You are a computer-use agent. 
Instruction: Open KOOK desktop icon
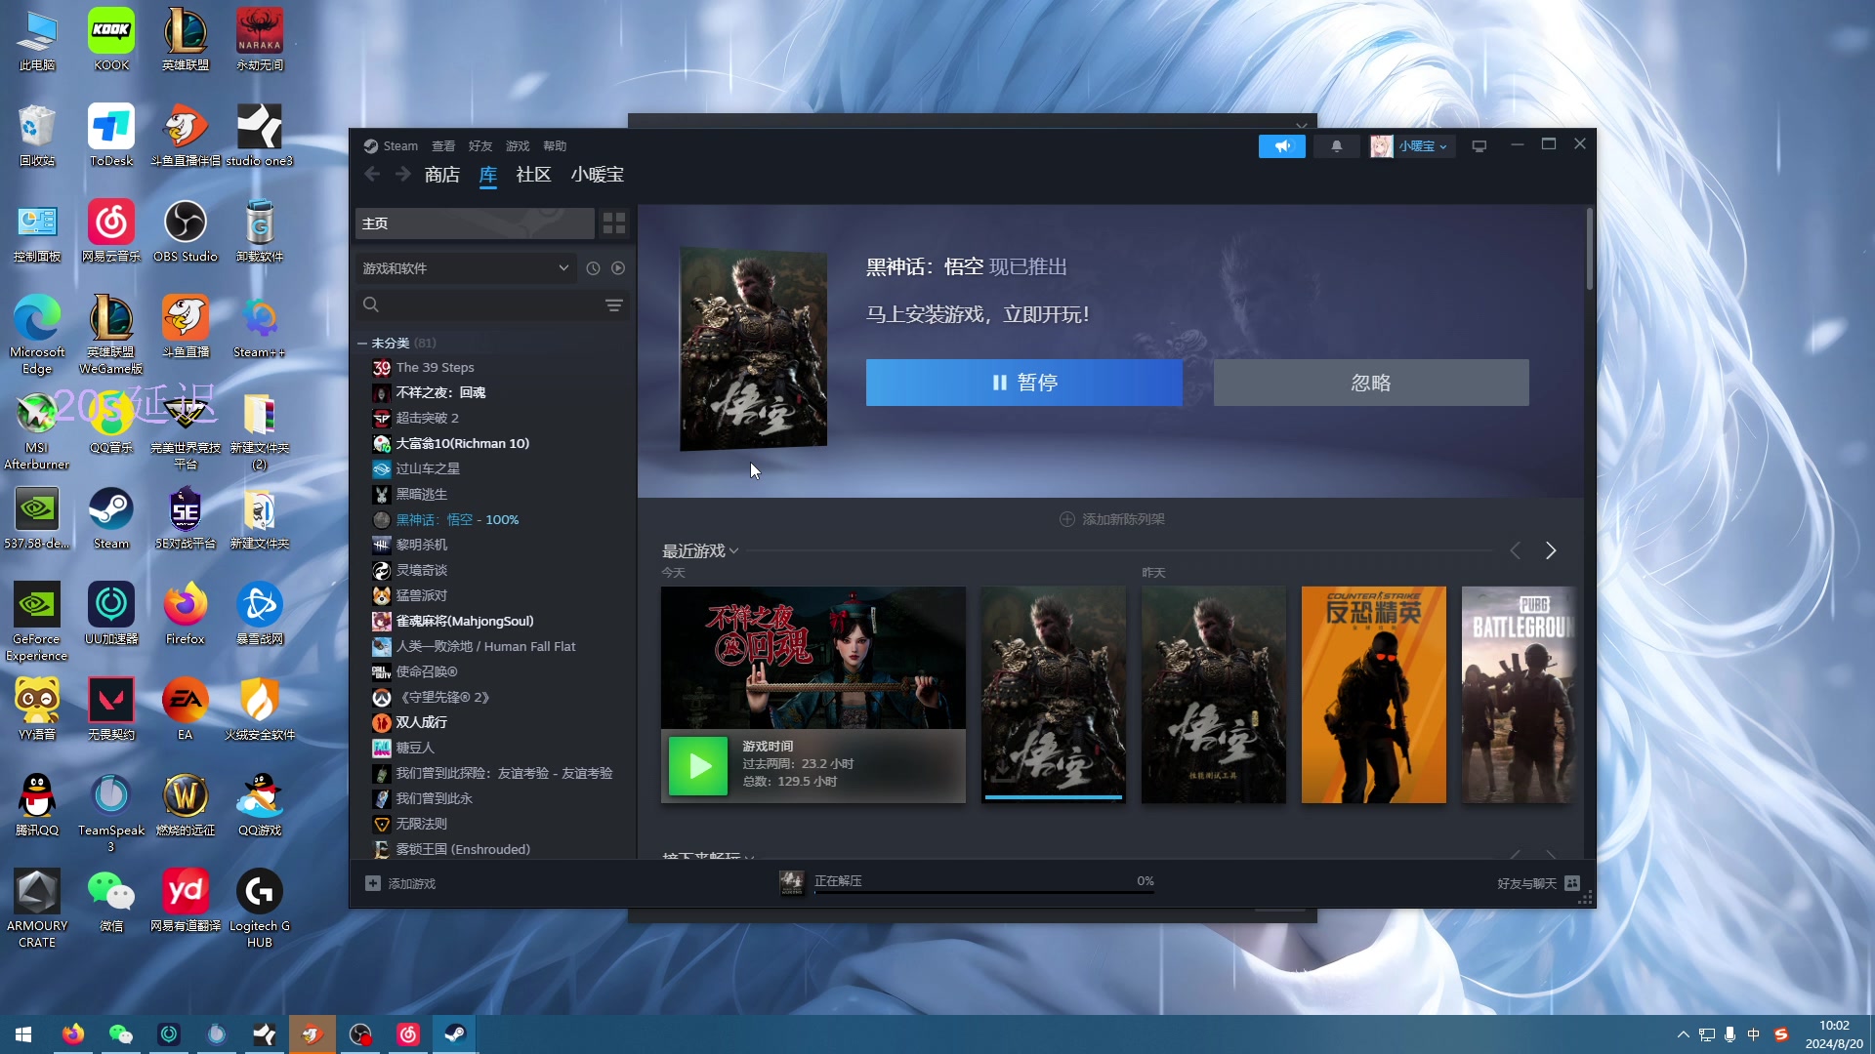[111, 40]
